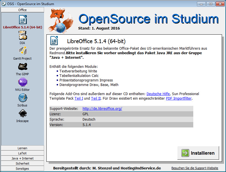This screenshot has height=172, width=226.
Task: Open the PDF Importfilter link
Action: click(179, 98)
